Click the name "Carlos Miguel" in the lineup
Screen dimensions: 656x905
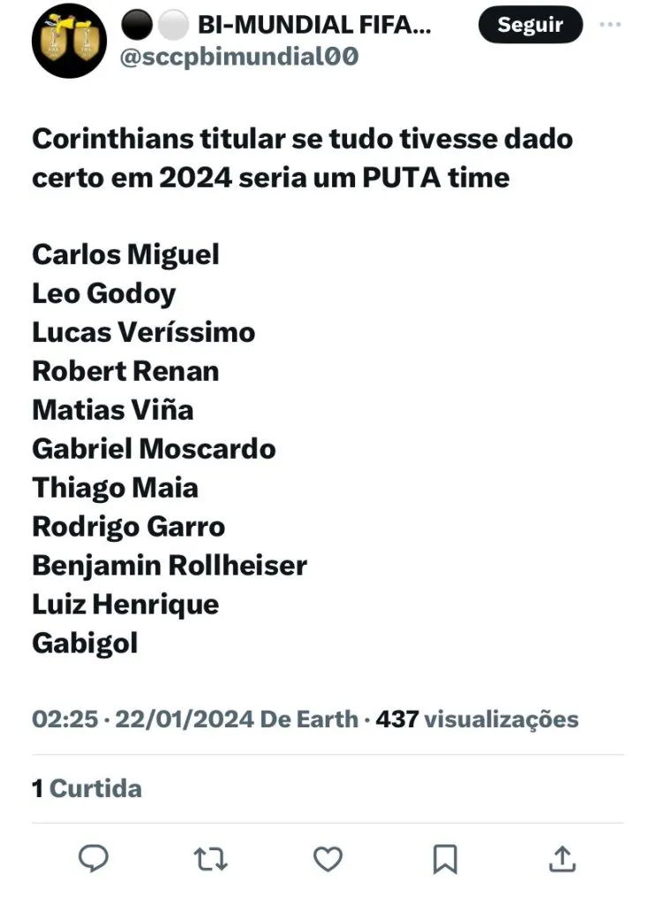pyautogui.click(x=125, y=255)
